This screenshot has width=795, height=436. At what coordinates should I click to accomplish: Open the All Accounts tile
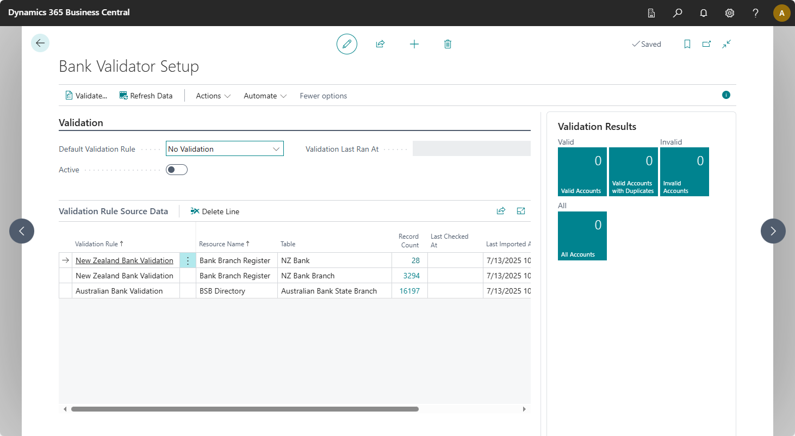[x=582, y=236]
